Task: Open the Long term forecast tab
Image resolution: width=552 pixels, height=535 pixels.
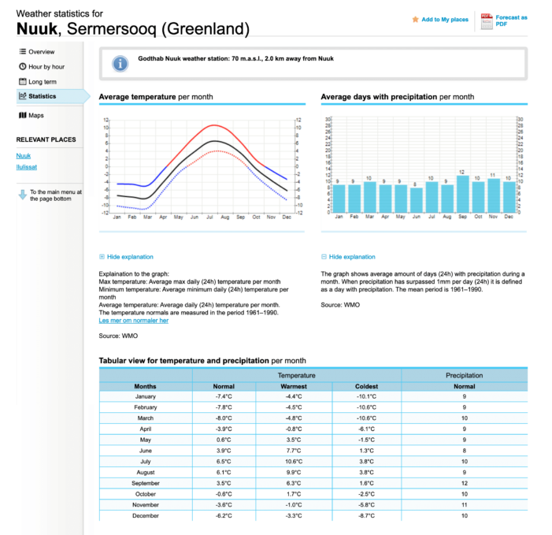Action: [42, 82]
